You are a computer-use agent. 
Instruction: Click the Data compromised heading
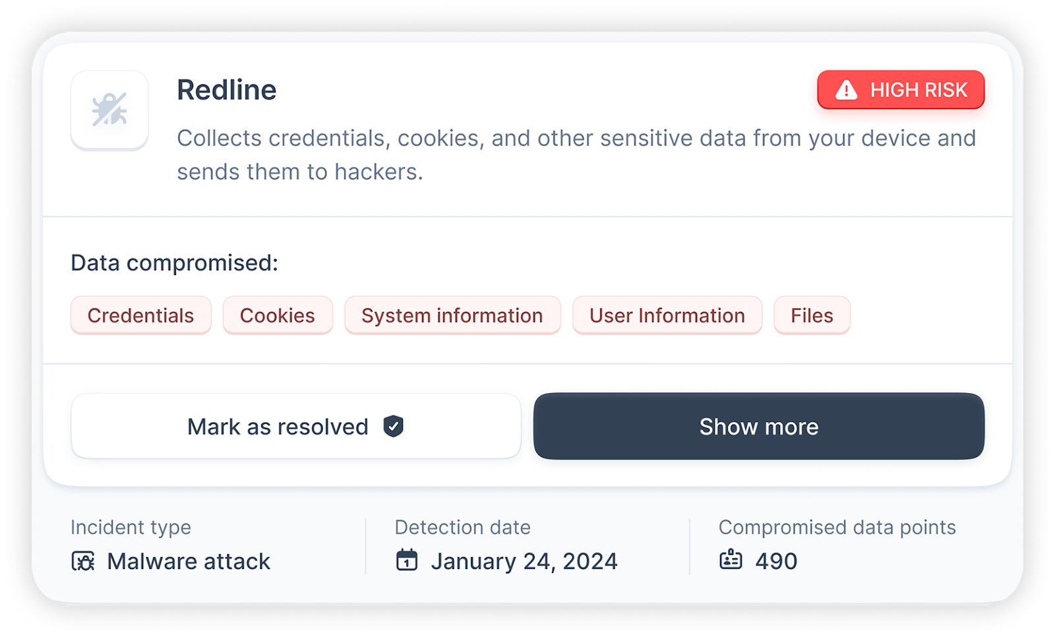[x=175, y=263]
